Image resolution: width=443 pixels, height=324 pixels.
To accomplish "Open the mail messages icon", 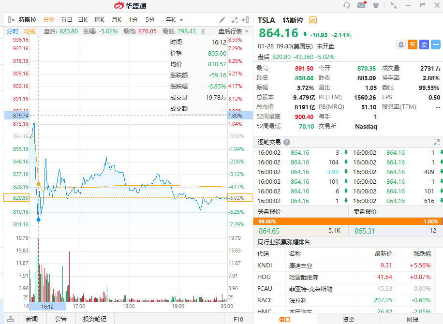I will (x=362, y=5).
